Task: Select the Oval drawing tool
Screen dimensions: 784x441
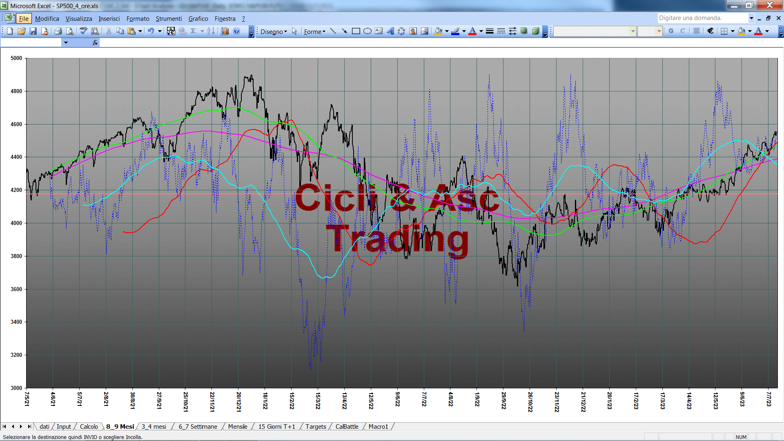Action: (x=367, y=31)
